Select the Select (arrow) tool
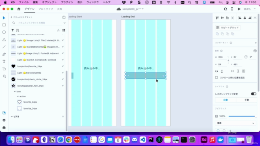The height and width of the screenshot is (146, 260). pyautogui.click(x=4, y=18)
